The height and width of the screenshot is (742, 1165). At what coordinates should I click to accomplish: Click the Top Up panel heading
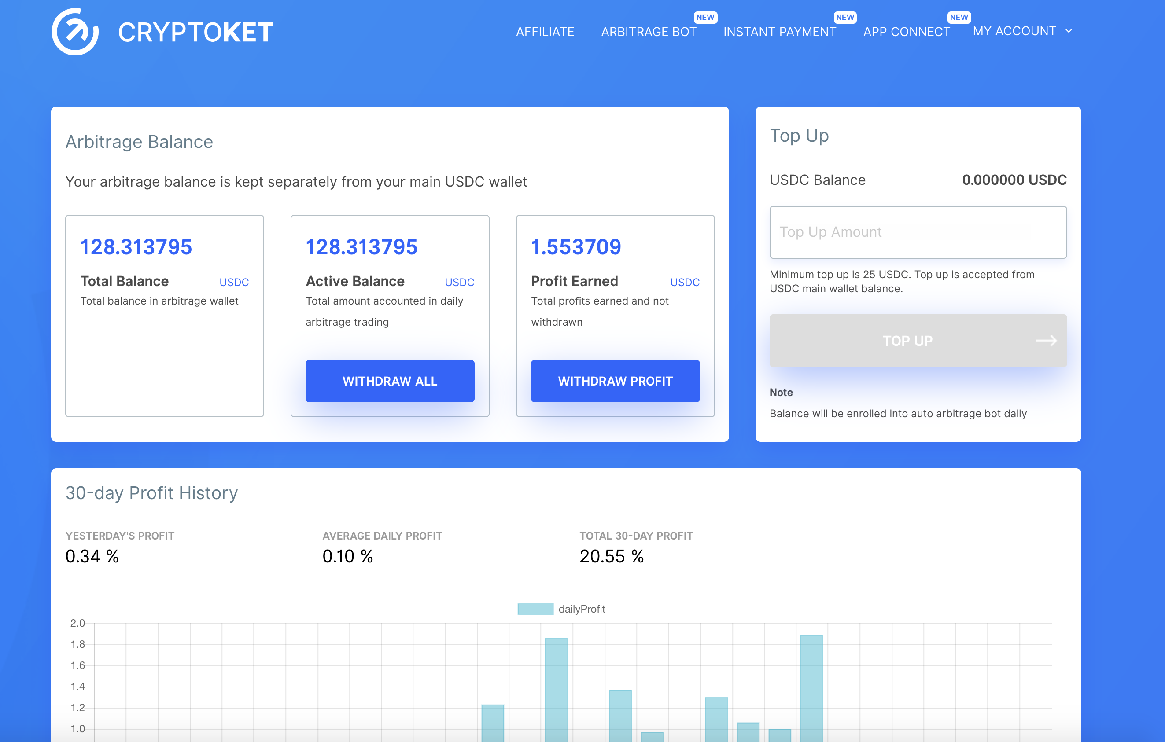tap(799, 136)
